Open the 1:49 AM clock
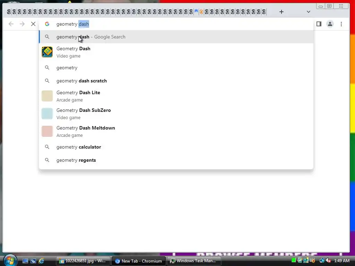The width and height of the screenshot is (355, 266). tap(341, 261)
